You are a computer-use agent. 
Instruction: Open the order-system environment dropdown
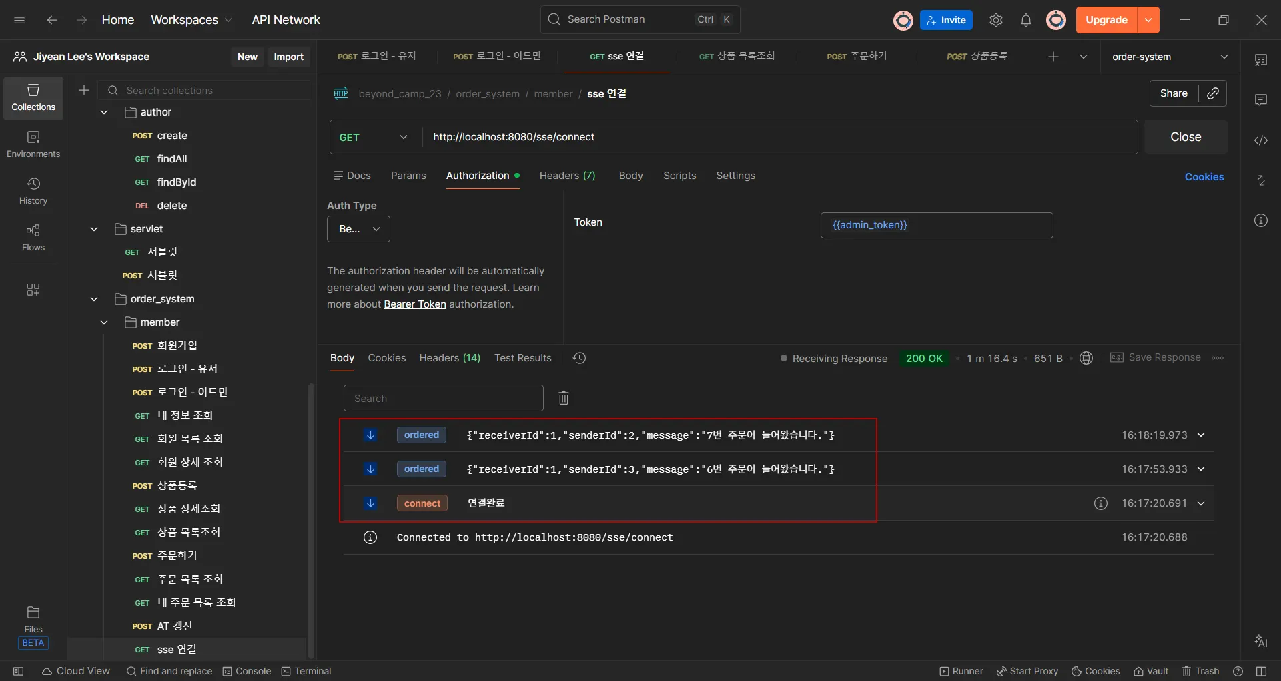(1170, 57)
